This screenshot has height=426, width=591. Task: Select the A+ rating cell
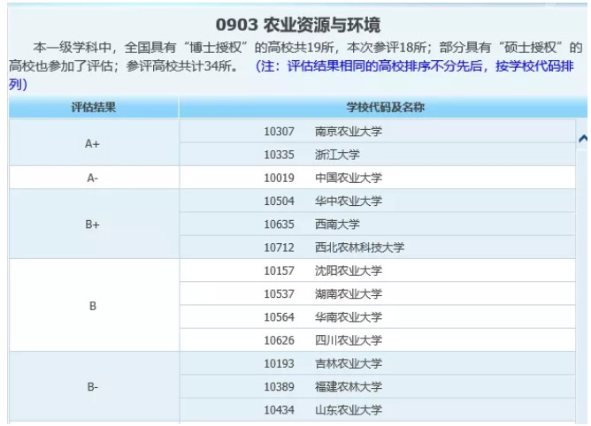pos(93,143)
